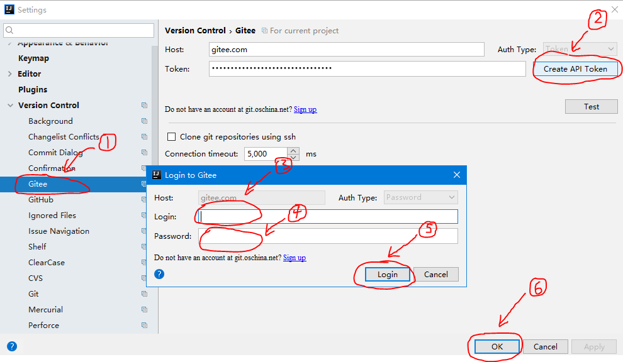Screen dimensions: 623x362
Task: Collapse the Version Control section
Action: coord(10,105)
